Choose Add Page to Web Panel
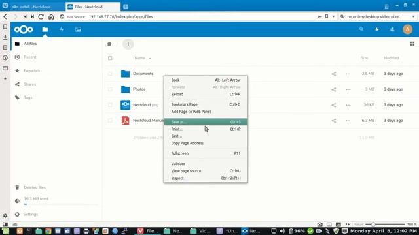This screenshot has height=235, width=419. click(206, 112)
